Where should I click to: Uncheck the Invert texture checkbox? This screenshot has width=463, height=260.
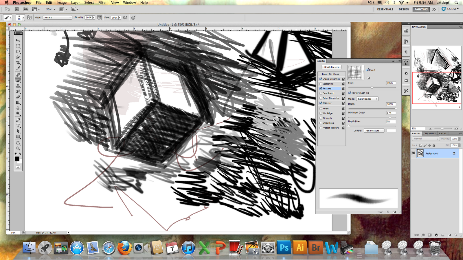point(367,70)
